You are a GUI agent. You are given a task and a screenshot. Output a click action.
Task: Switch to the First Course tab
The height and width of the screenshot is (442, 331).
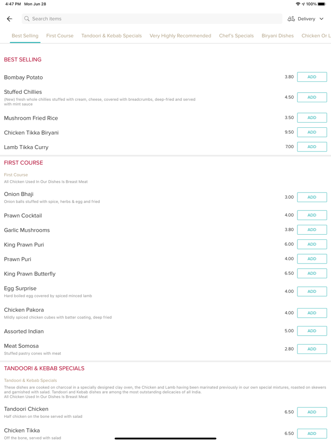60,36
